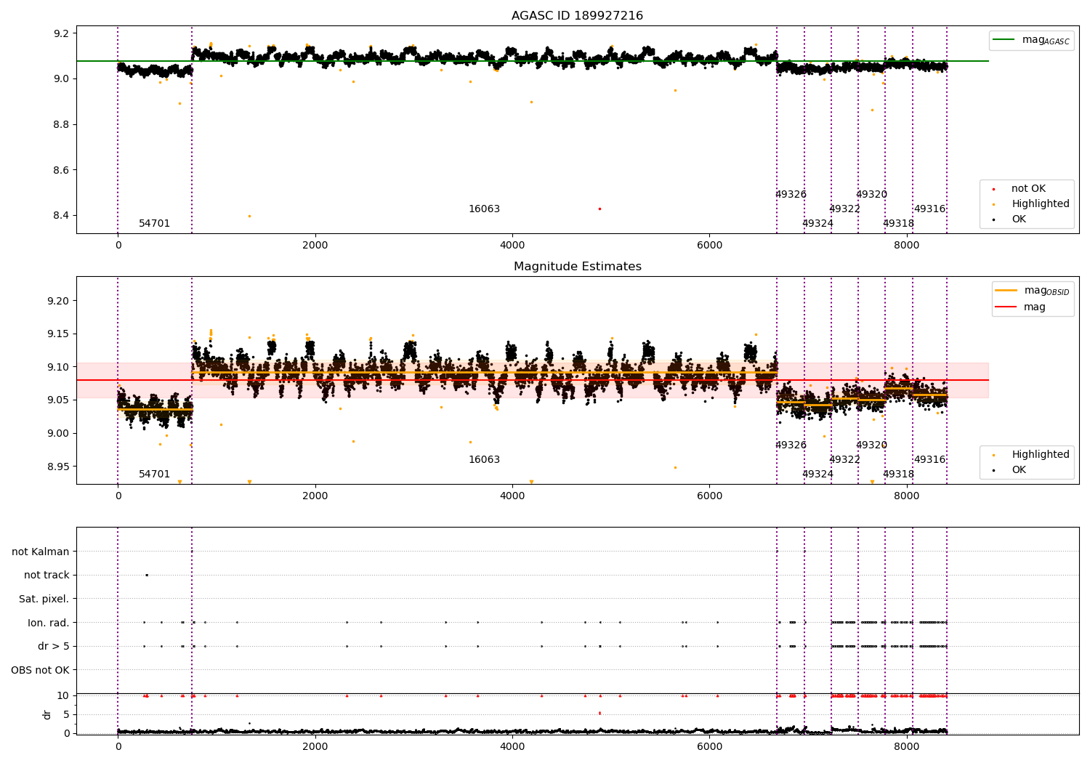Screen dimensions: 1090x763
Task: Click OBSID label 49324 in top plot
Action: click(817, 224)
